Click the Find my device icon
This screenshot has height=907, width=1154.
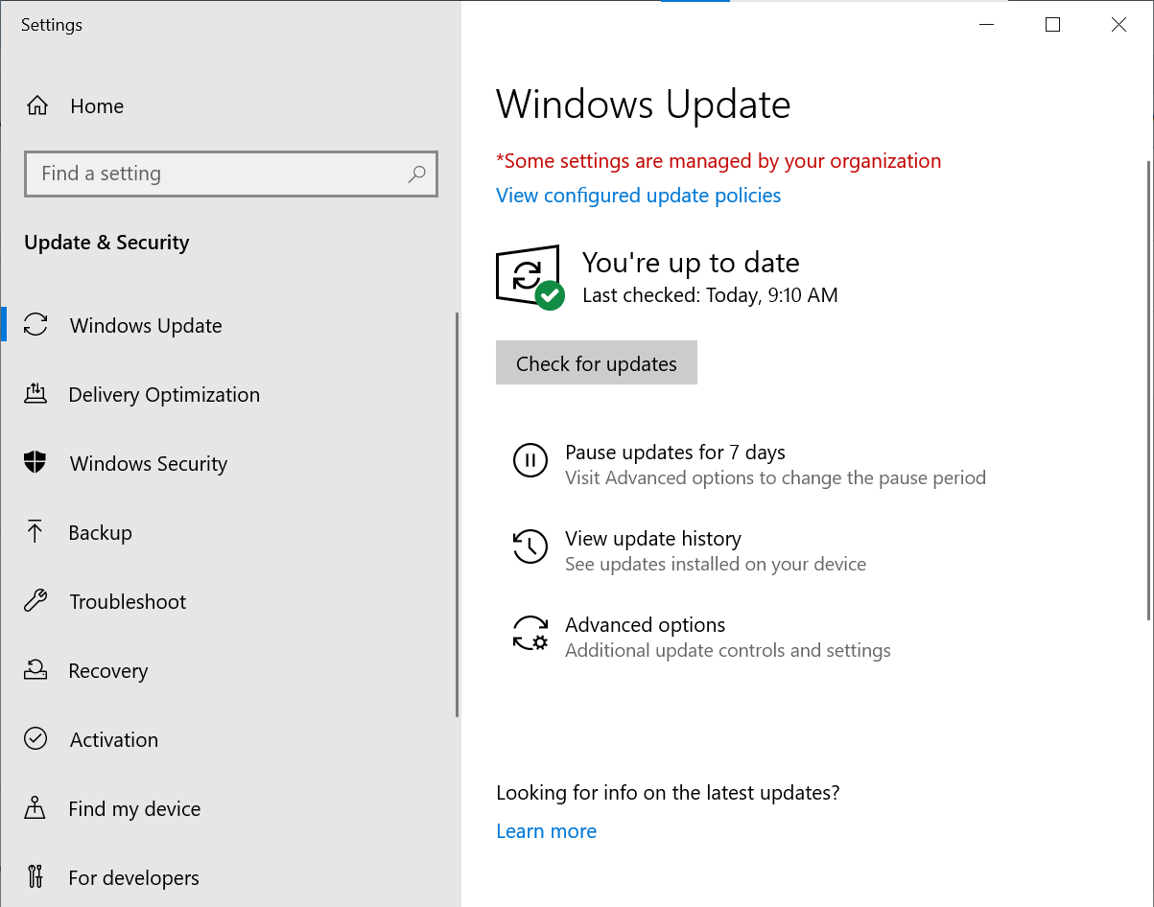click(35, 808)
